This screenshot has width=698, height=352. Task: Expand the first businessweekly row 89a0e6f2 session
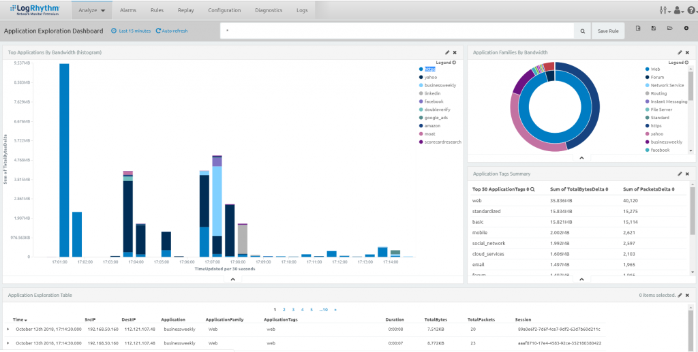(8, 330)
